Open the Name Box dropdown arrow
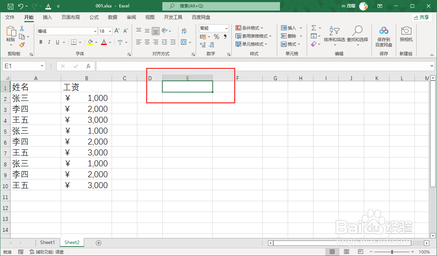The width and height of the screenshot is (437, 256). point(42,66)
